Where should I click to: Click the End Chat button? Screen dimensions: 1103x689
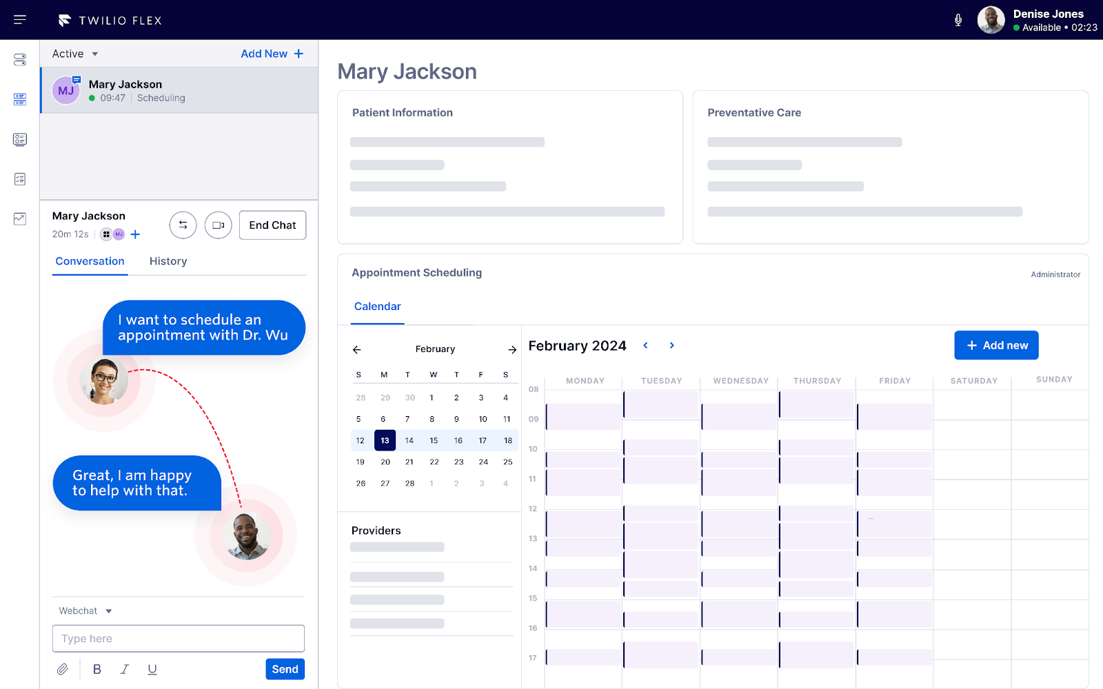[272, 225]
